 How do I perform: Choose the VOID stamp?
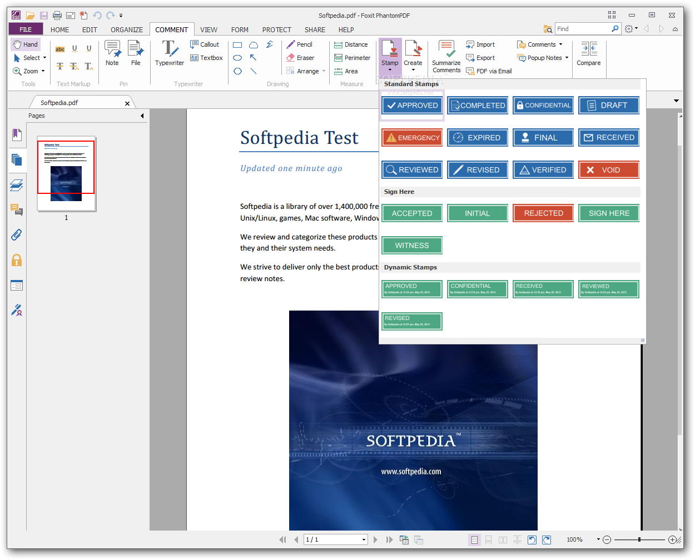pos(609,169)
